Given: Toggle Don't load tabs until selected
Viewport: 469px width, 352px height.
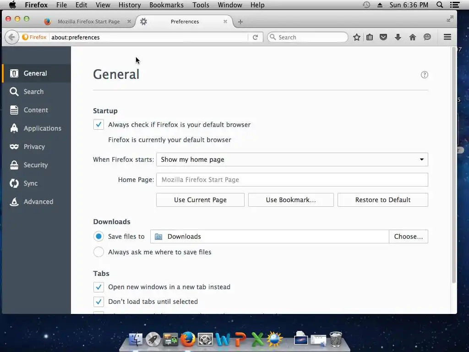Looking at the screenshot, I should click(x=98, y=302).
